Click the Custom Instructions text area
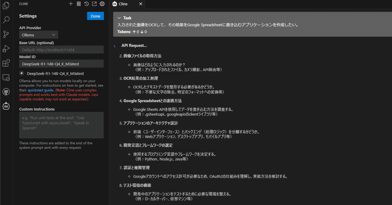The width and height of the screenshot is (392, 205). [61, 125]
